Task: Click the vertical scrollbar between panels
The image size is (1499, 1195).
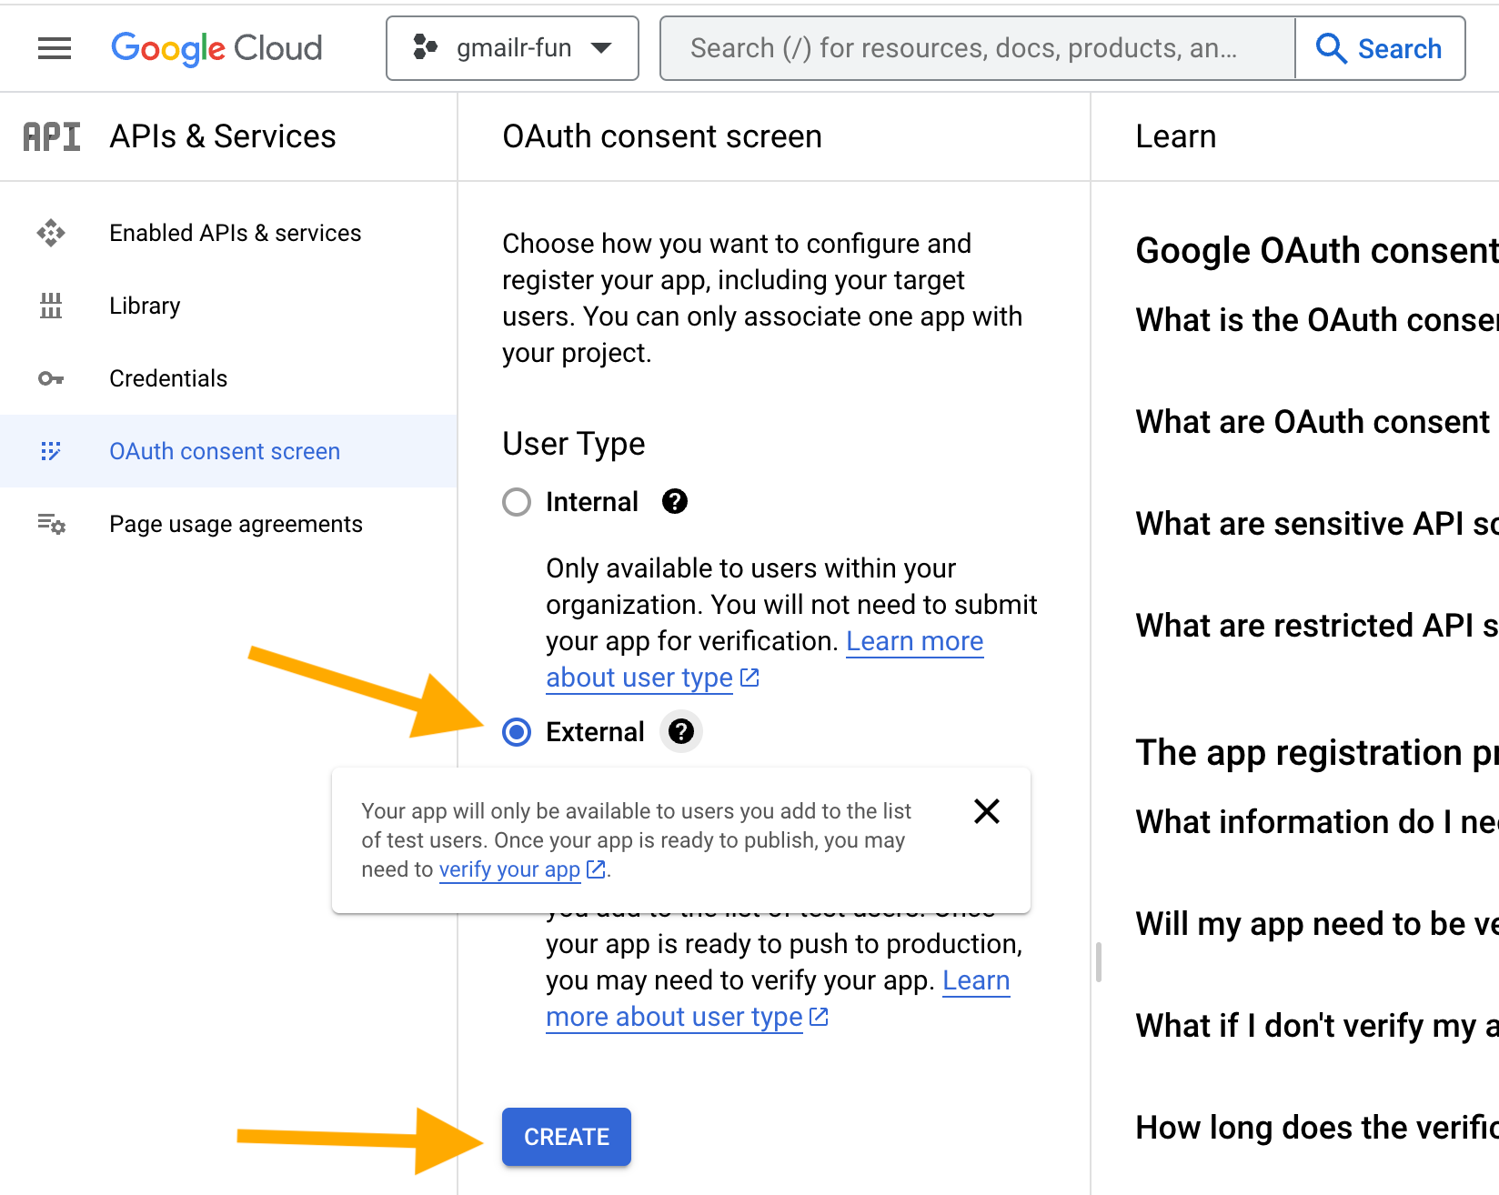Action: [1098, 959]
